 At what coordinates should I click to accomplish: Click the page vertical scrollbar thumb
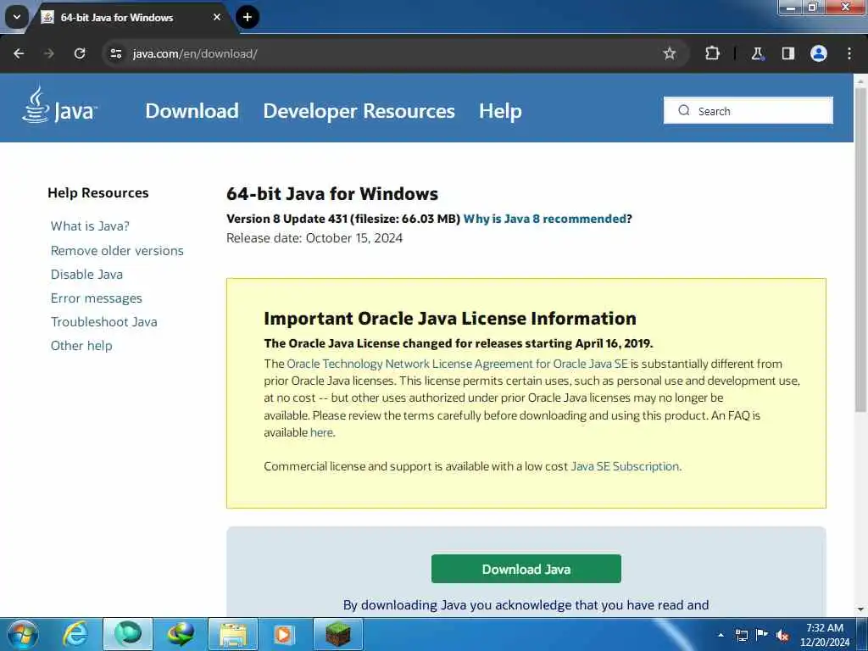[860, 249]
